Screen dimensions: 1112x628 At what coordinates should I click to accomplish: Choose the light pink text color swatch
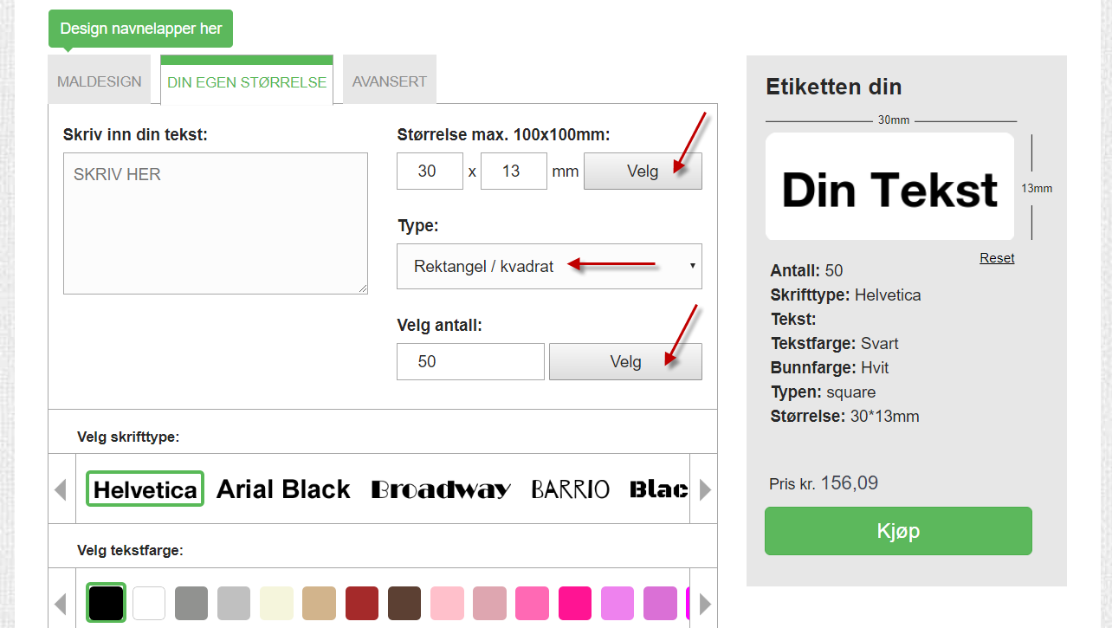pos(447,603)
